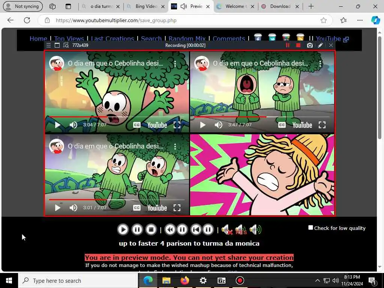Click the blonde girl video thumbnail
The image size is (384, 288).
(x=262, y=175)
